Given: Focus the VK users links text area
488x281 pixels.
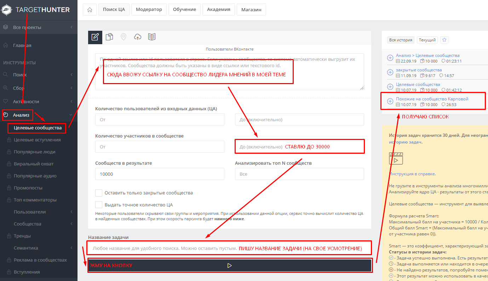Looking at the screenshot, I should (230, 72).
